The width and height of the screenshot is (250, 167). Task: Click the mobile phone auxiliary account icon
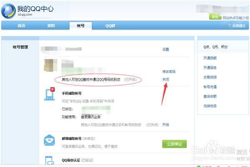(x=50, y=94)
